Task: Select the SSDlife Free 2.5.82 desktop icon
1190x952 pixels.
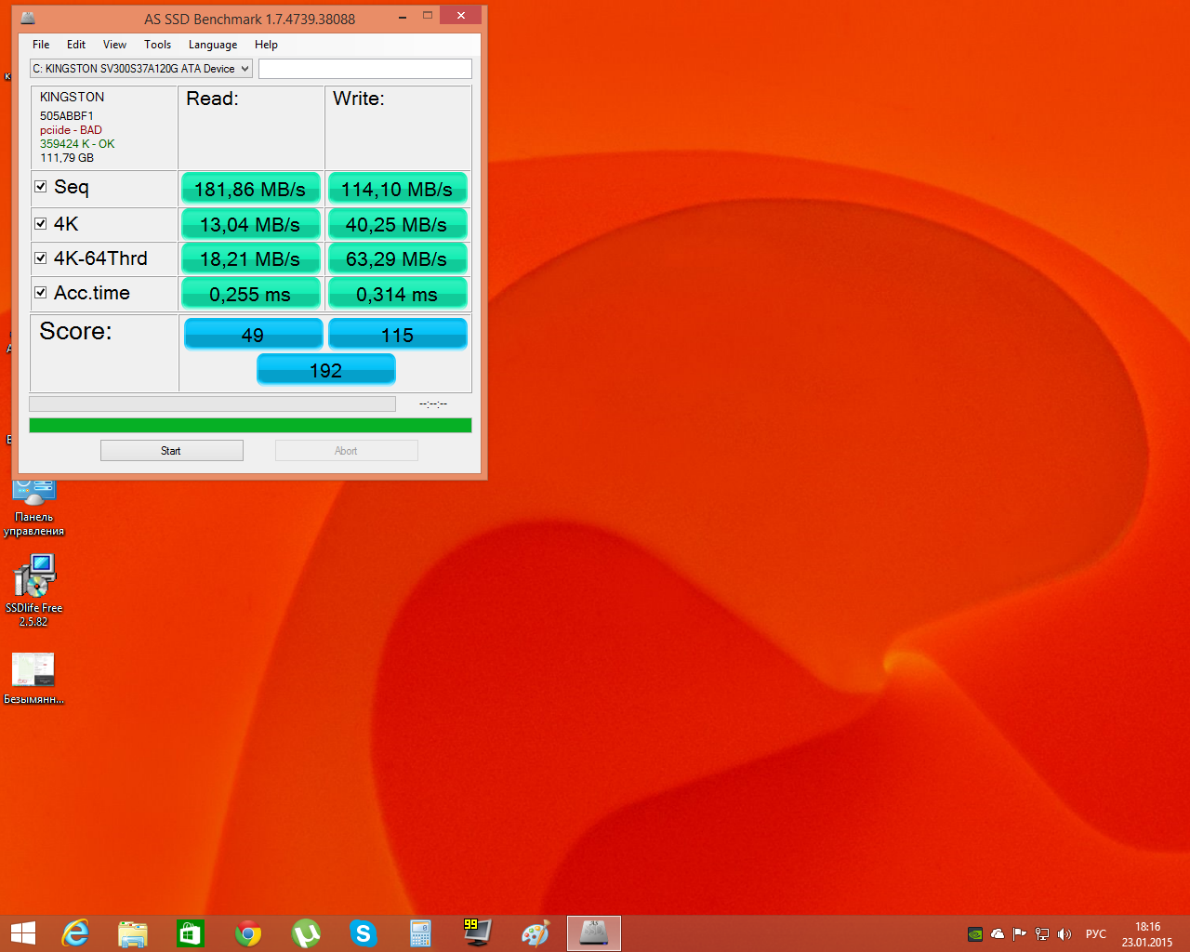Action: point(34,591)
